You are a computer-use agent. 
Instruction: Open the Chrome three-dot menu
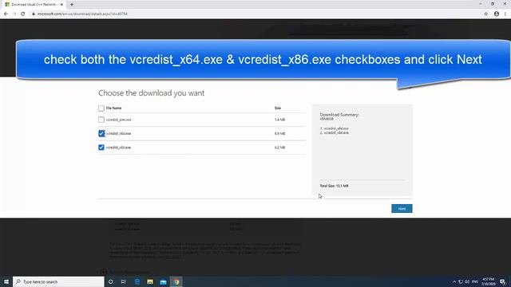505,14
